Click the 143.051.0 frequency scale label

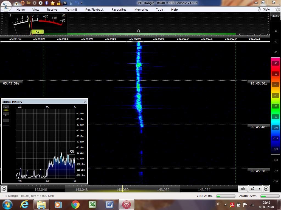coord(183,39)
